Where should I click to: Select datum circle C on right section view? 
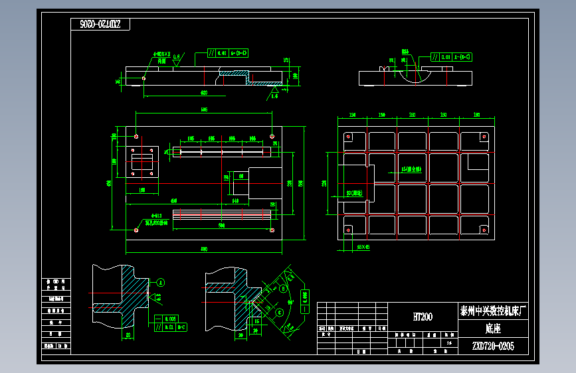280,313
